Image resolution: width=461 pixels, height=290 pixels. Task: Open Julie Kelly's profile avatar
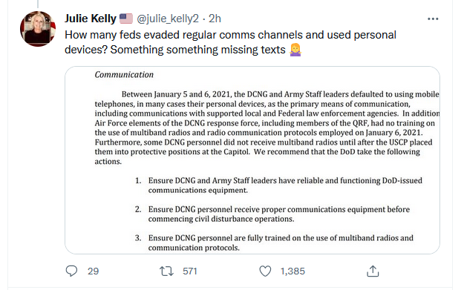click(38, 29)
